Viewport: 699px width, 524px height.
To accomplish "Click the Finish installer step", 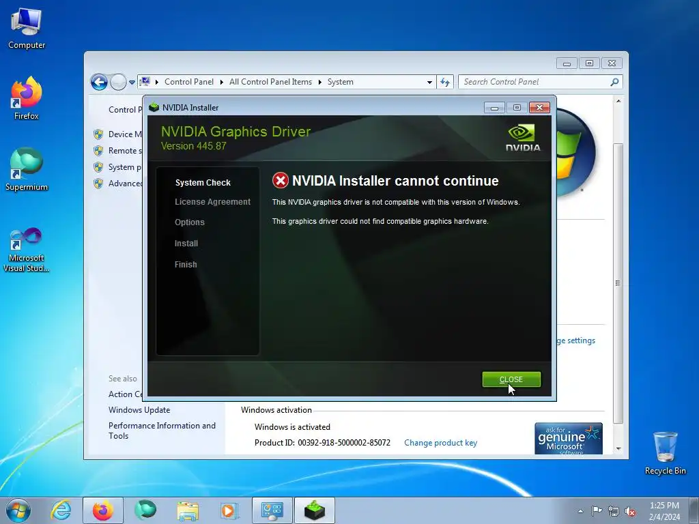I will (x=186, y=265).
